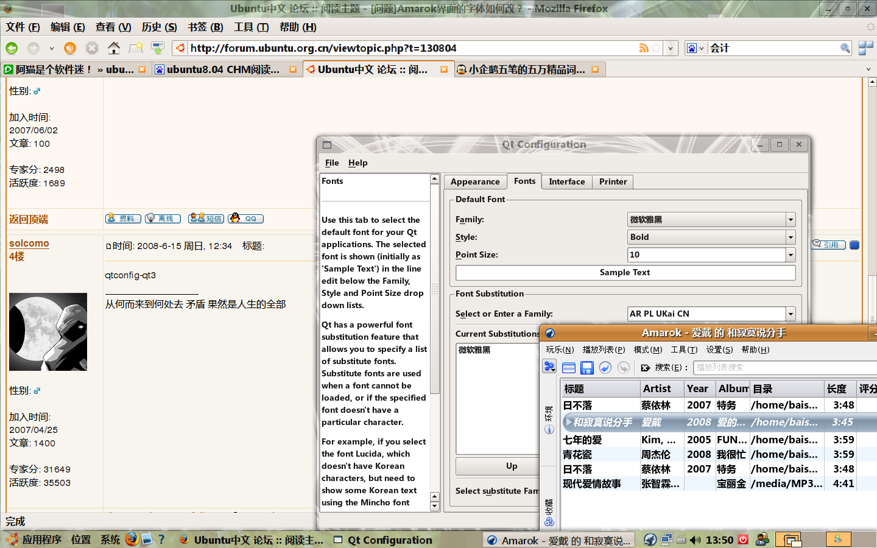Click the Sample Text field

click(625, 273)
